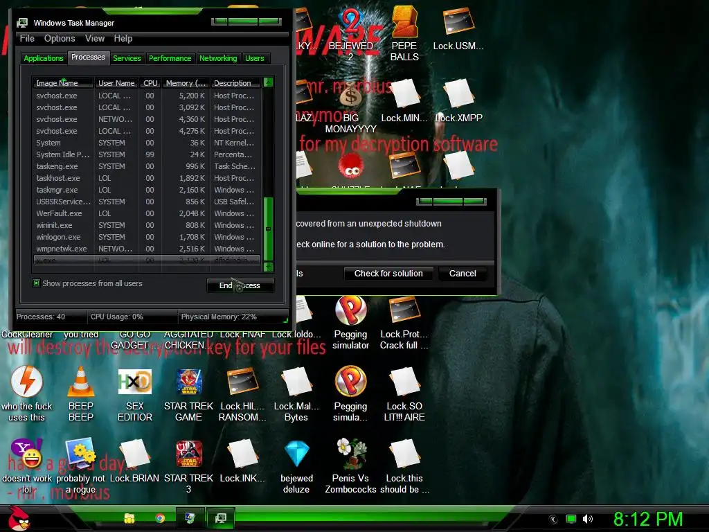The image size is (709, 532).
Task: Launch Chrome from the taskbar
Action: coord(160,518)
